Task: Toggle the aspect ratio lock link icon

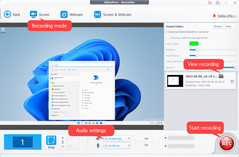Action: pyautogui.click(x=63, y=142)
